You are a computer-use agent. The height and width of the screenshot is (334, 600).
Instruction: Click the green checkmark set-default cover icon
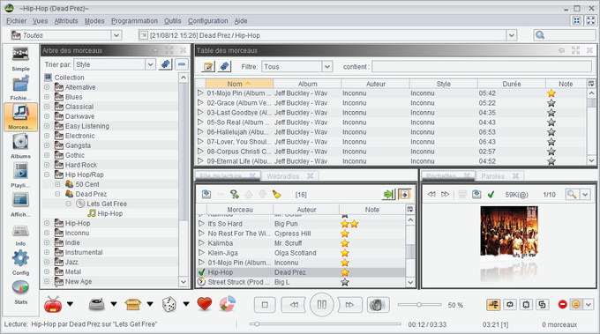pyautogui.click(x=491, y=195)
